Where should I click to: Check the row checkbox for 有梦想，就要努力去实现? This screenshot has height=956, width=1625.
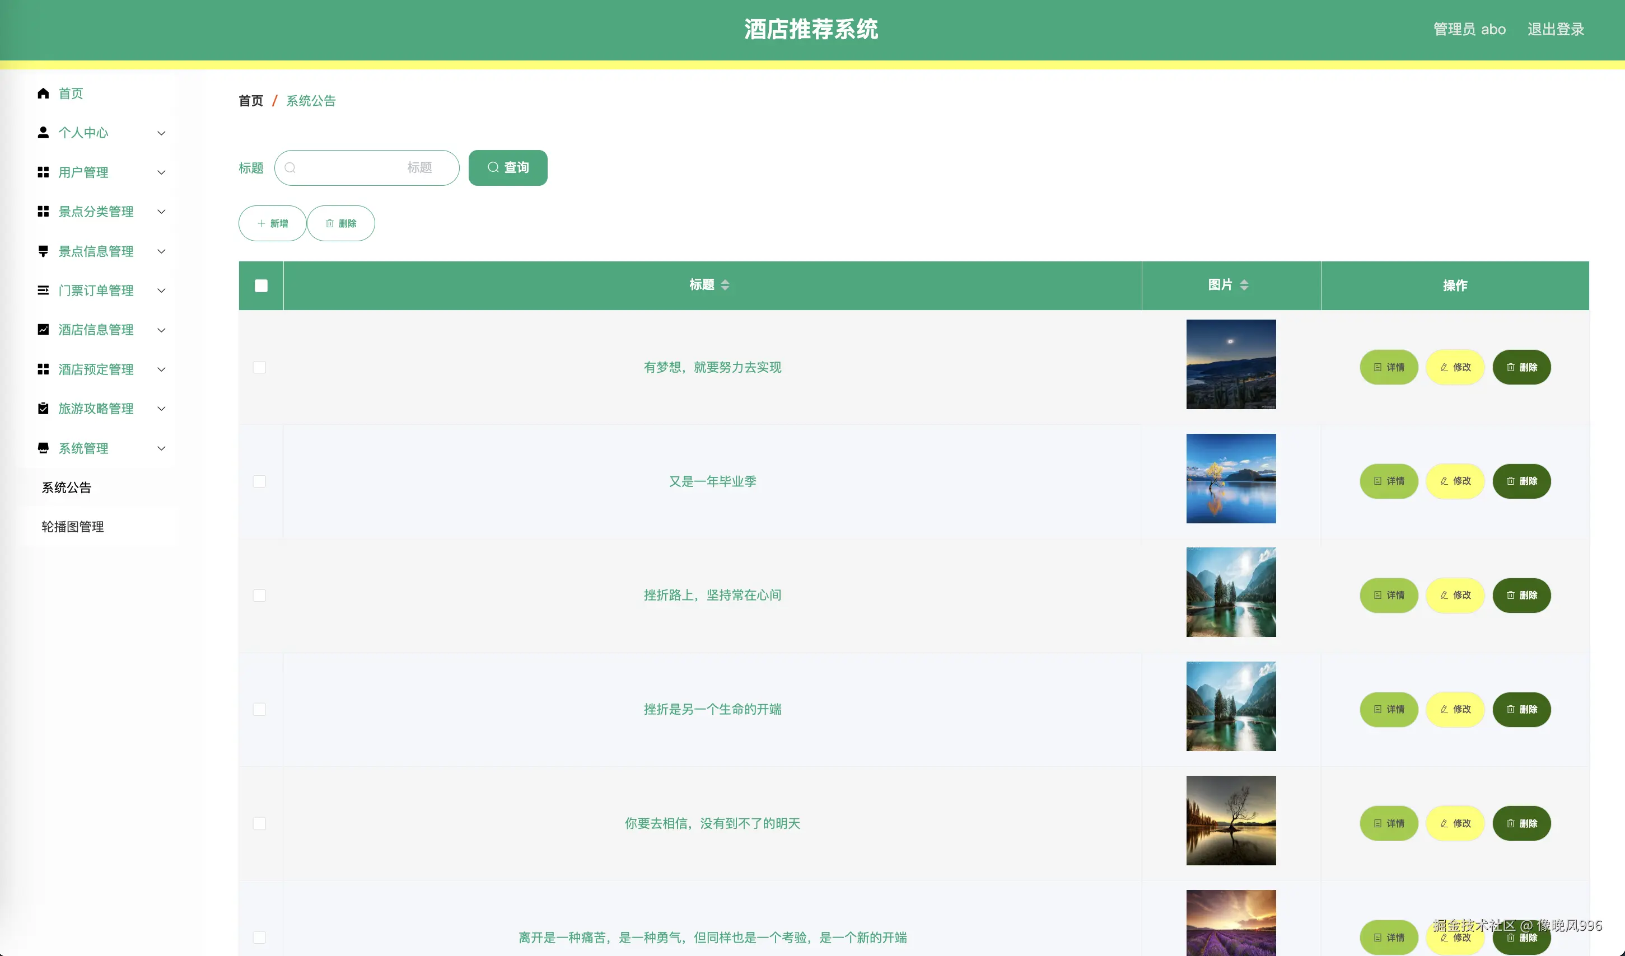[260, 367]
